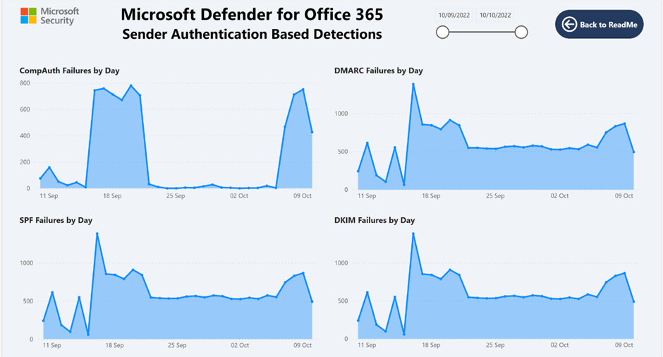This screenshot has width=663, height=357.
Task: Click the 1000 axis value on SPF chart
Action: pyautogui.click(x=26, y=263)
